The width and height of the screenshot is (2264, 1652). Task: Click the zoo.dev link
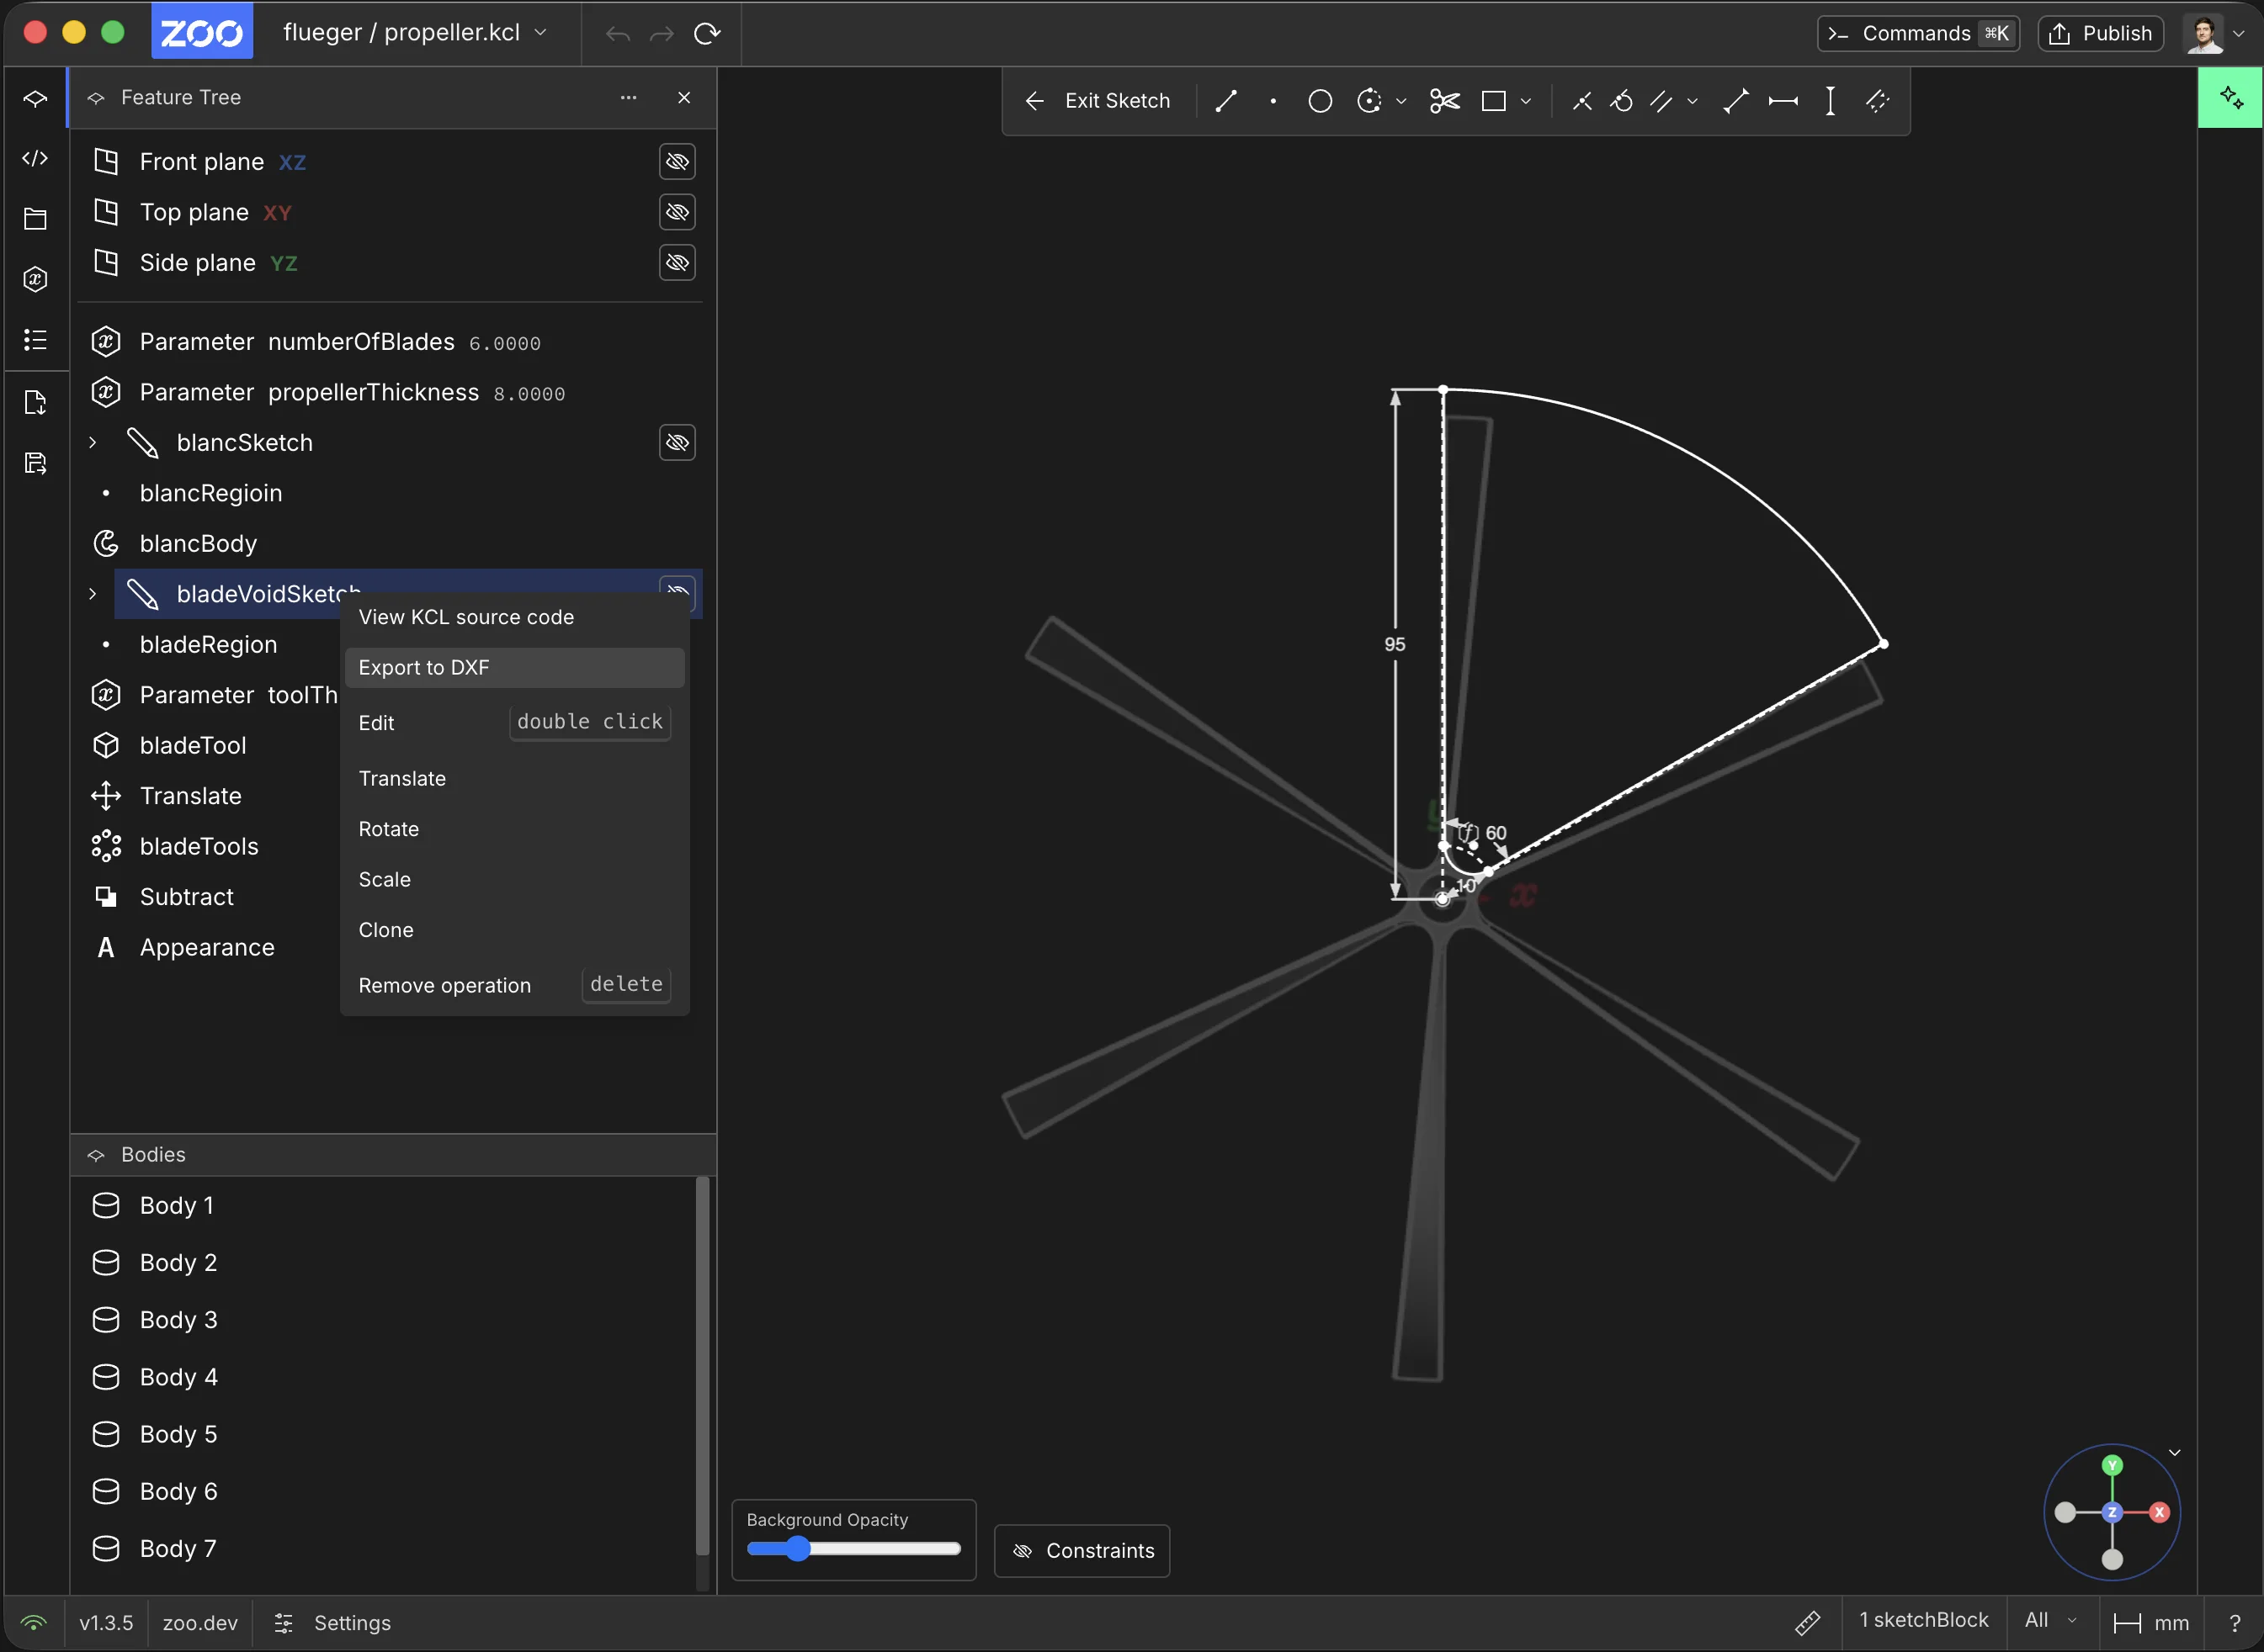[x=200, y=1623]
